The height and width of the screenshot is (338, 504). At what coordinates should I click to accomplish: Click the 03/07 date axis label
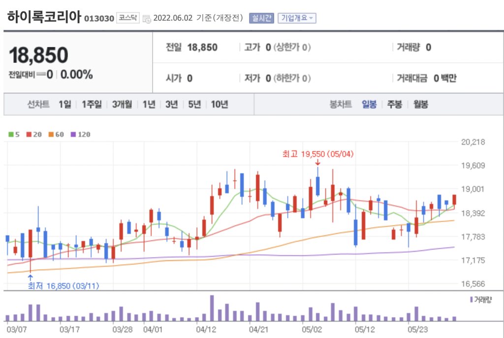pos(17,329)
